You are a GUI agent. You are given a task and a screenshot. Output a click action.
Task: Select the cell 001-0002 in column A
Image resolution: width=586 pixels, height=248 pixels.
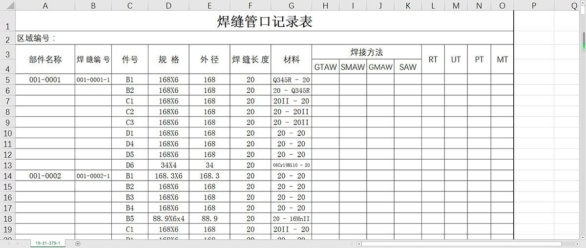45,176
